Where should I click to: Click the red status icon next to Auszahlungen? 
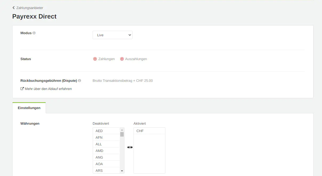pyautogui.click(x=122, y=59)
